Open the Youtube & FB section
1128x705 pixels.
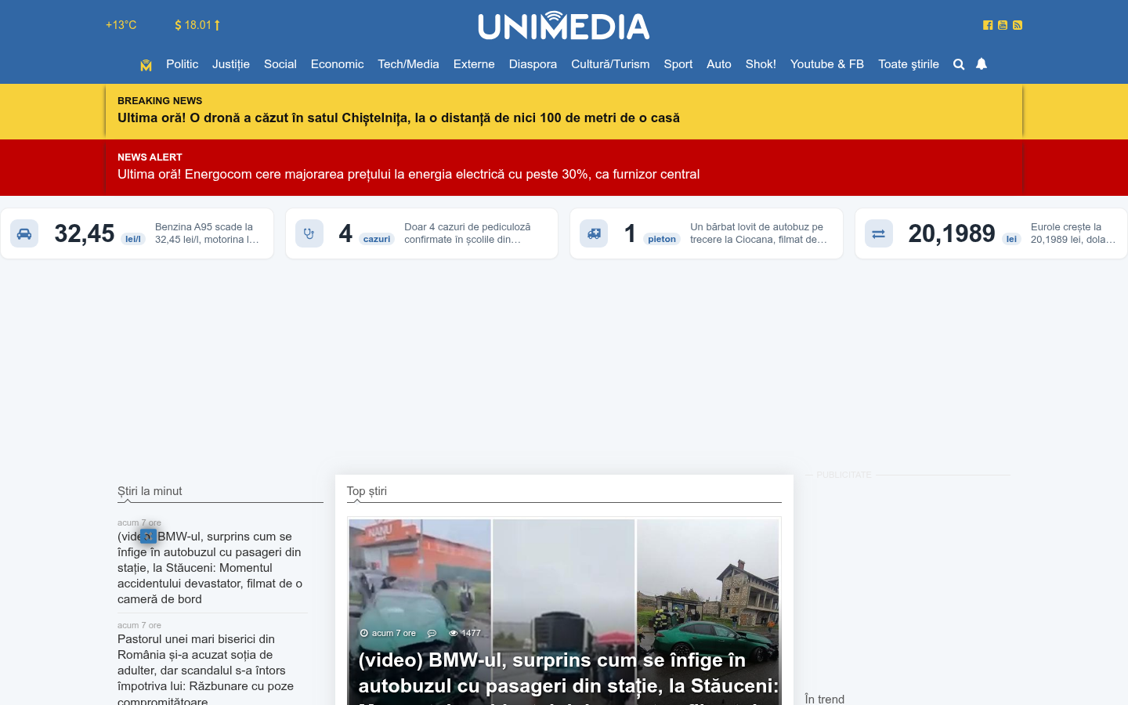[x=827, y=64]
